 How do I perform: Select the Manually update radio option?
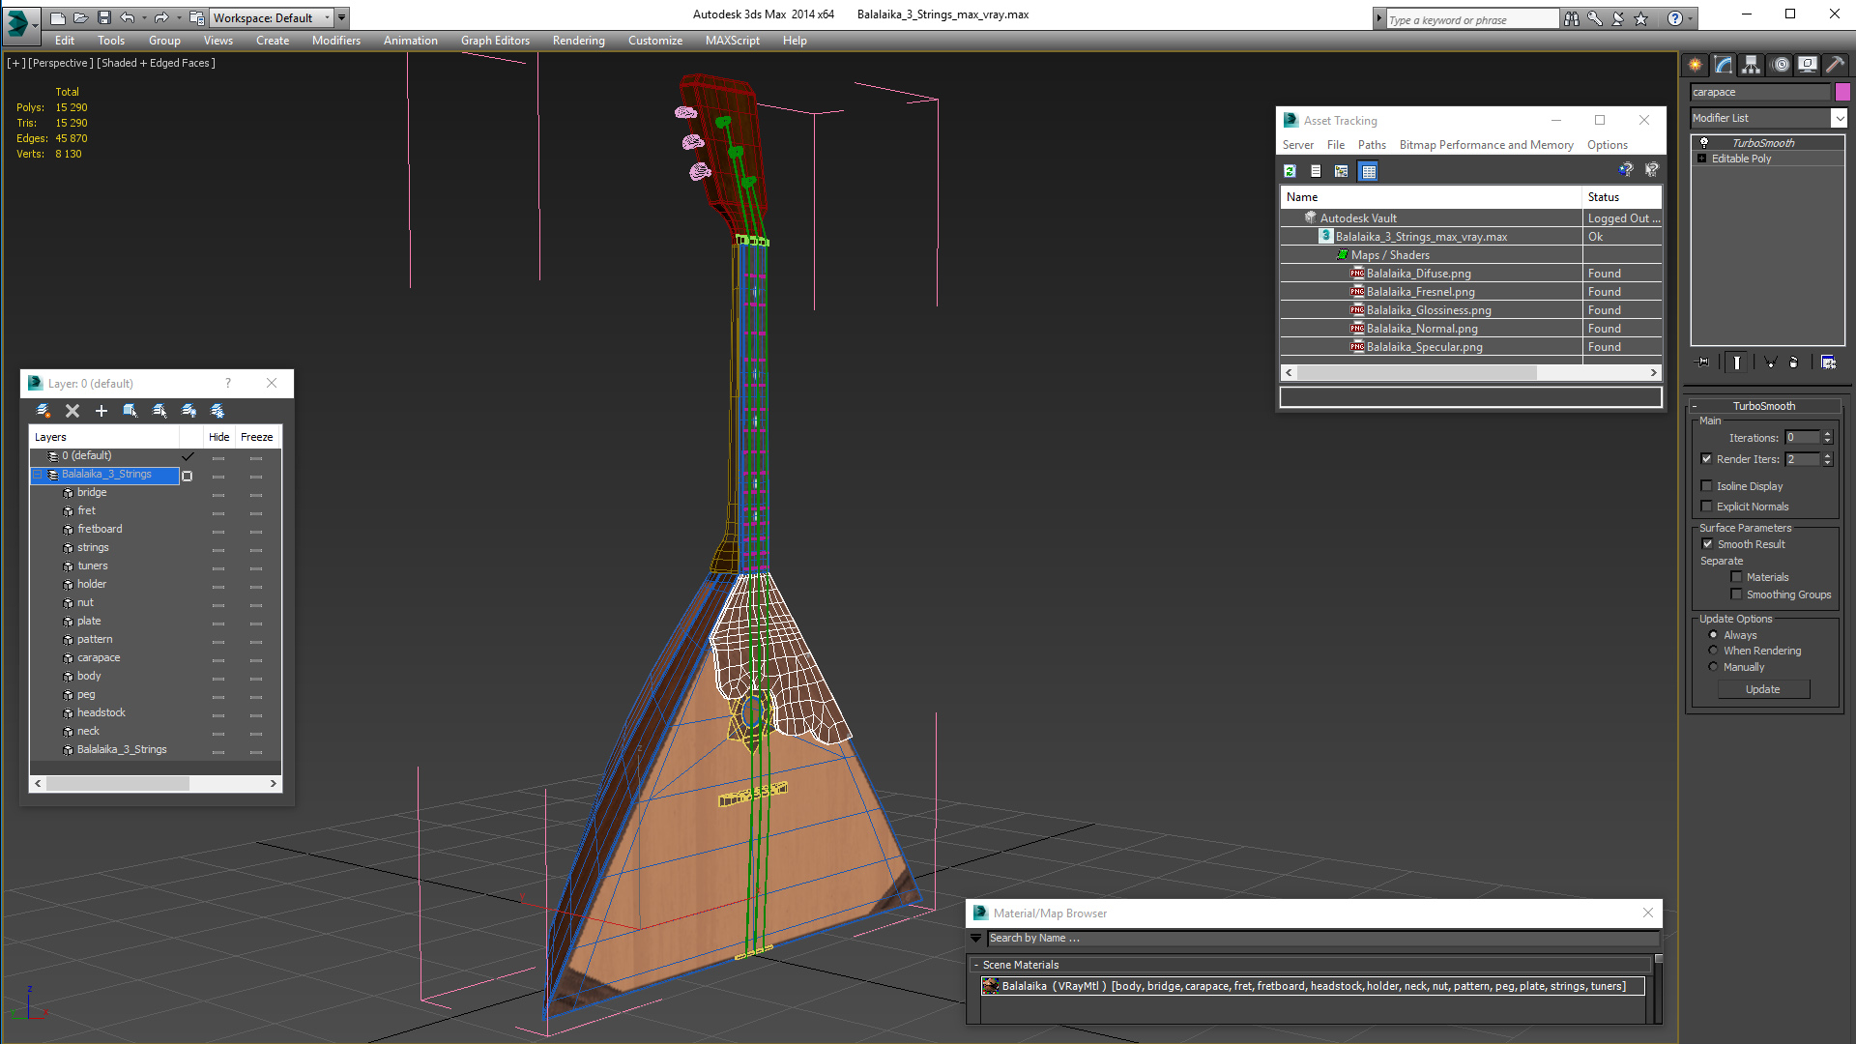(1713, 667)
